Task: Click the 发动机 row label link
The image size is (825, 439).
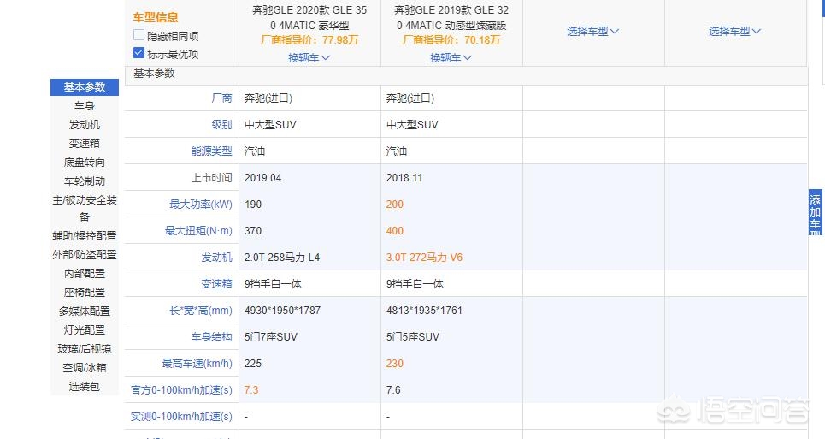Action: pyautogui.click(x=216, y=258)
